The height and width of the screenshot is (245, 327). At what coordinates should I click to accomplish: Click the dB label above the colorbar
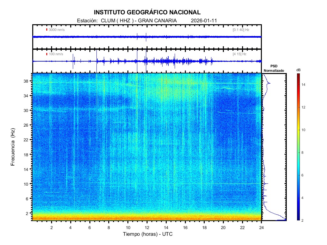[x=298, y=70]
